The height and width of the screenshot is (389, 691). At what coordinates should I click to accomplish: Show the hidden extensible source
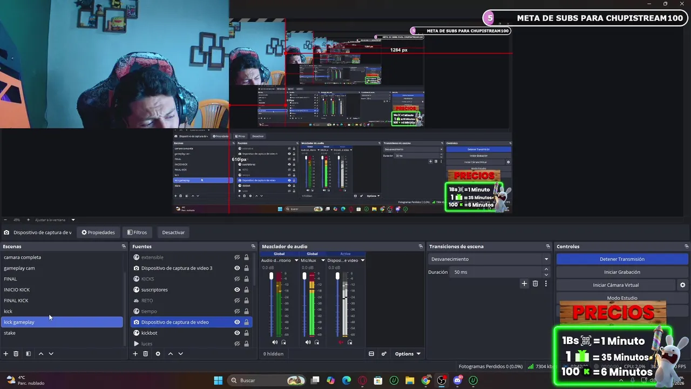[x=237, y=257]
